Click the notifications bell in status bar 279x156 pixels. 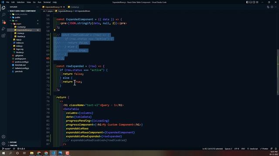tap(276, 149)
